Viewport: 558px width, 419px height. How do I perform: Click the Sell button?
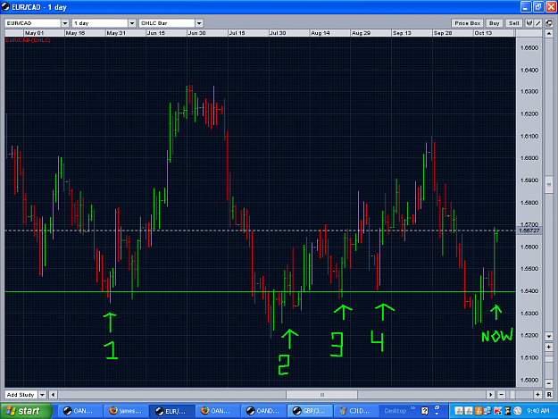(x=514, y=23)
